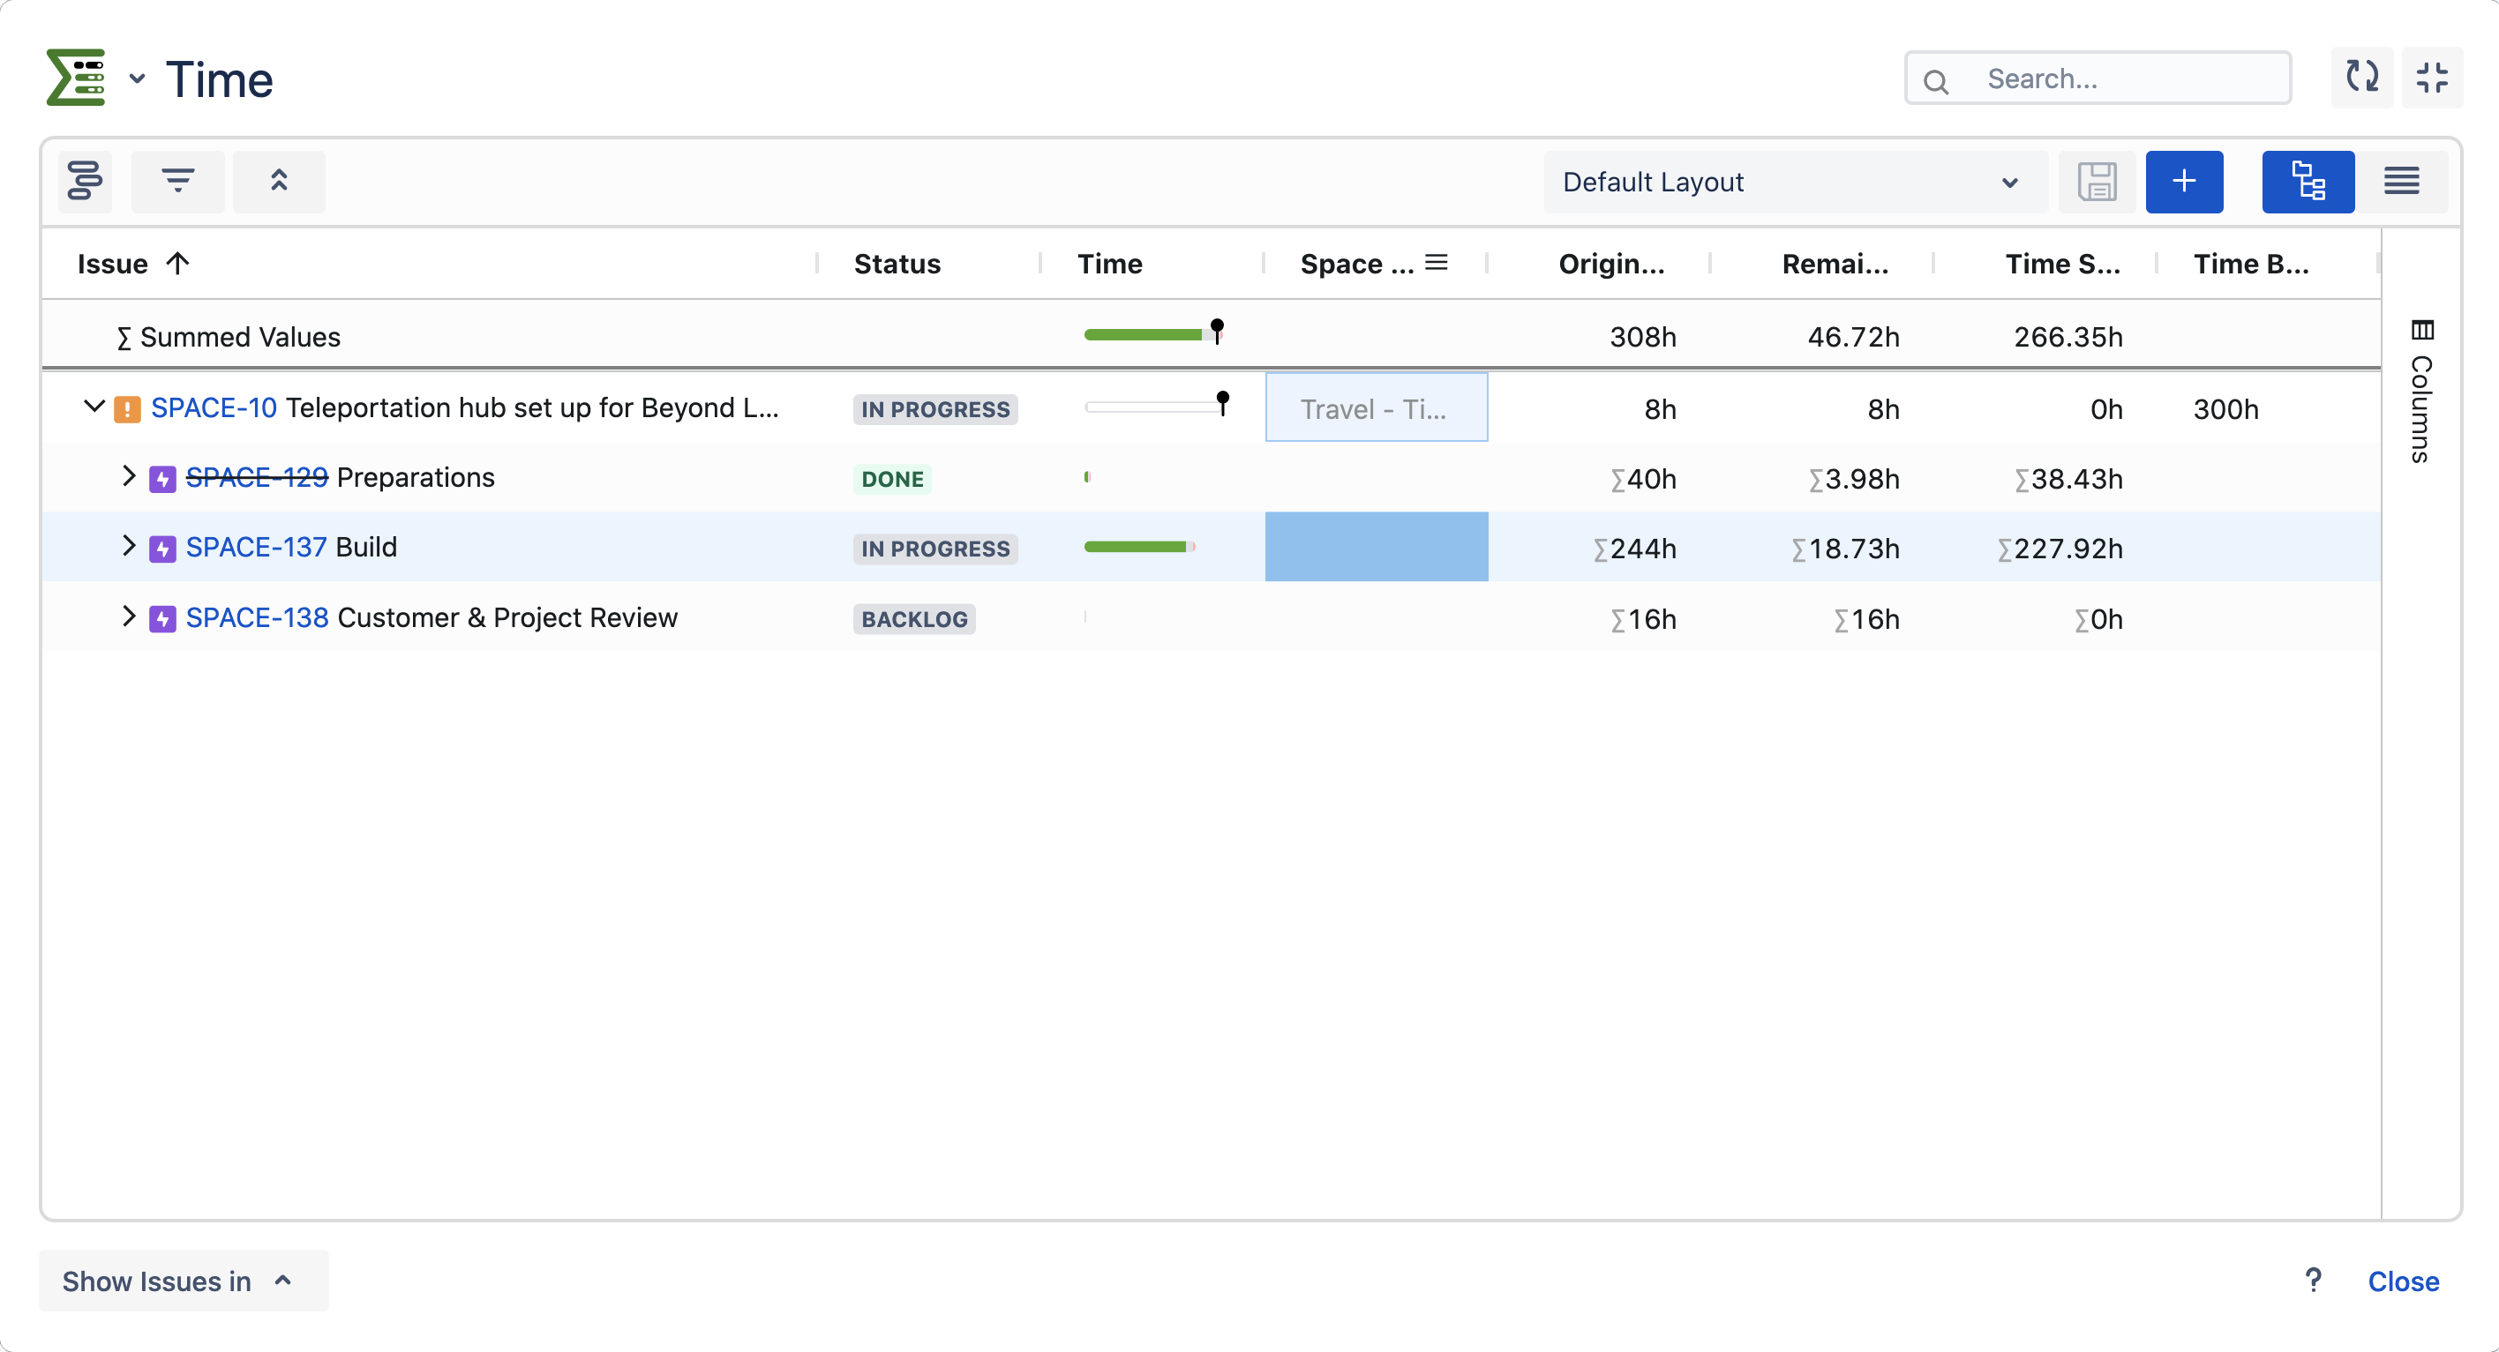The image size is (2499, 1352).
Task: Click the collapse all levels icon
Action: [x=279, y=182]
